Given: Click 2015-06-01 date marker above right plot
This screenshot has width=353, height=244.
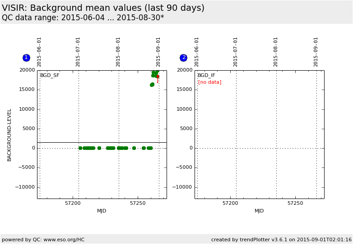Looking at the screenshot, I should (x=197, y=52).
